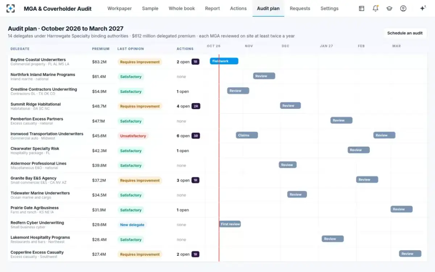Click the MGA & Coverholder Audit title

coord(58,8)
